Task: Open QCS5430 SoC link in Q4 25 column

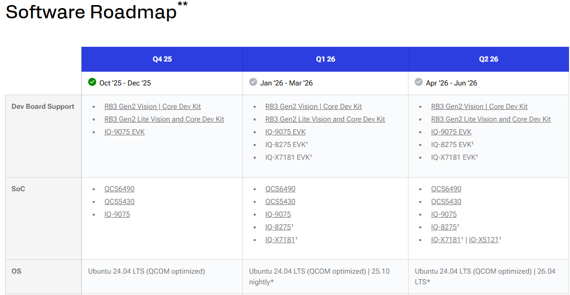Action: click(x=119, y=201)
